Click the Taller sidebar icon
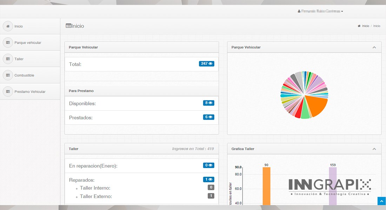386x210 pixels. pyautogui.click(x=8, y=59)
